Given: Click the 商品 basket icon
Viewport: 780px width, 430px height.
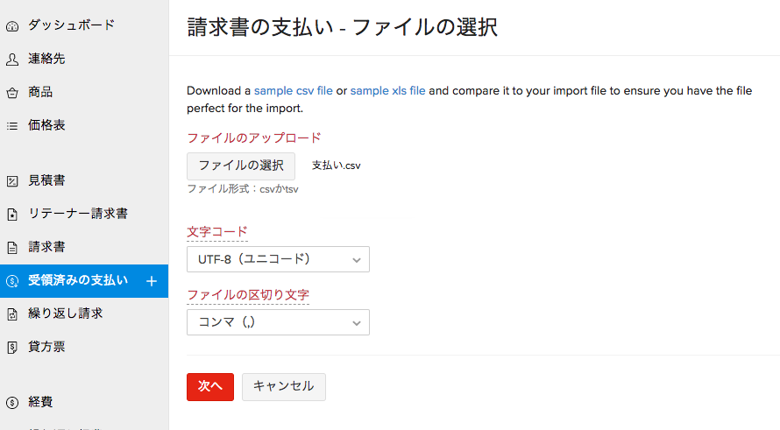Looking at the screenshot, I should click(12, 92).
